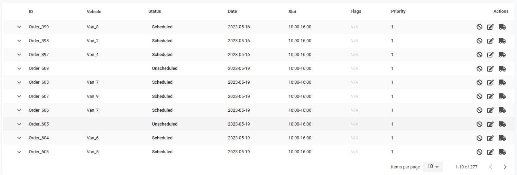
Task: Edit Order_604 via the pencil icon
Action: (490, 138)
